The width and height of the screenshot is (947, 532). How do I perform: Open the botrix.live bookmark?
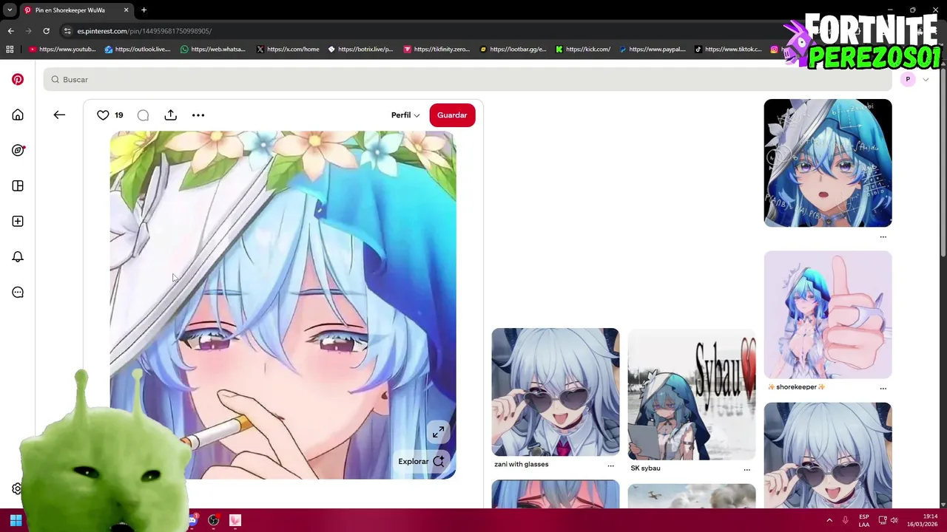point(360,50)
